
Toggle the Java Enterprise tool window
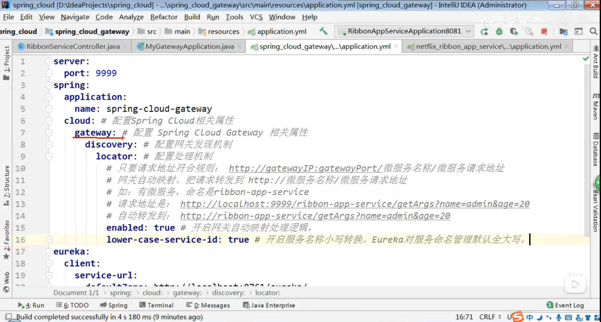click(x=269, y=305)
